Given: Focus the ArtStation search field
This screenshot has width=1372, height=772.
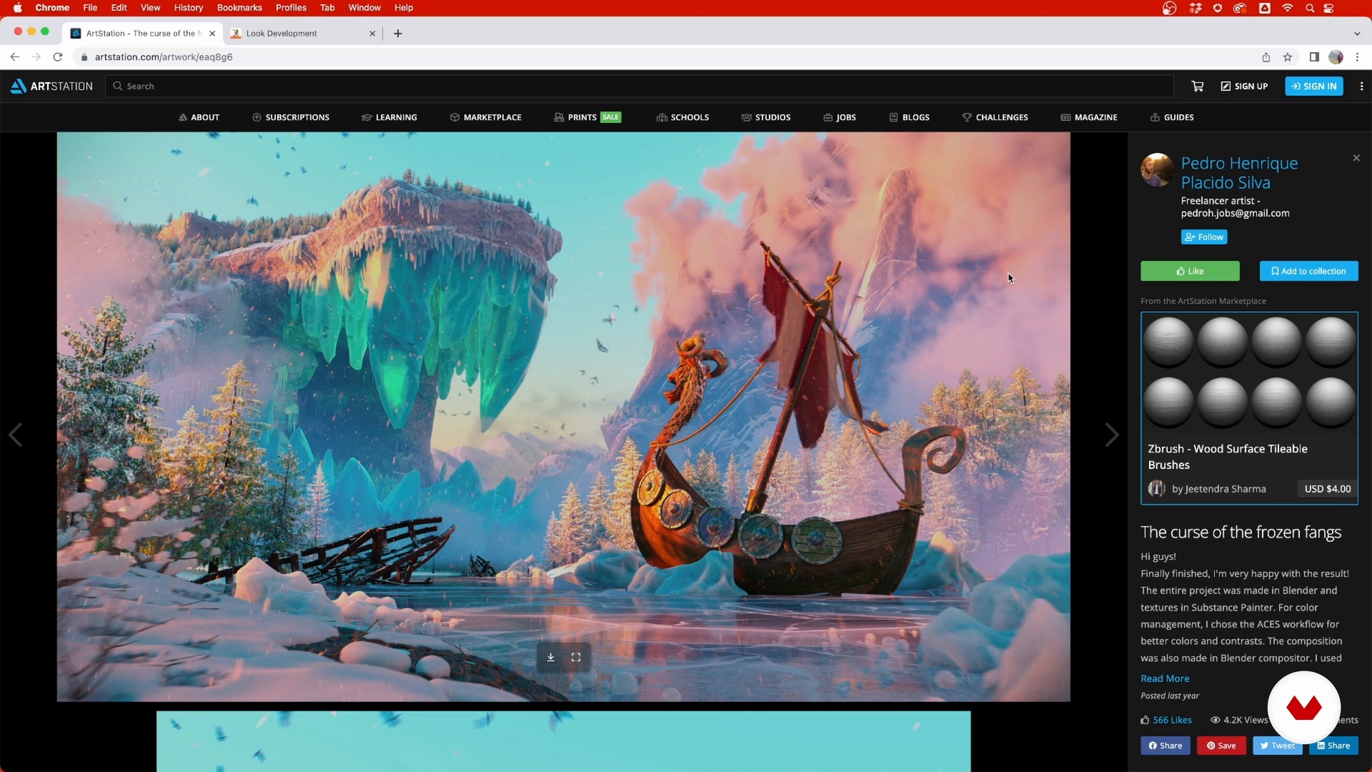Looking at the screenshot, I should (640, 86).
